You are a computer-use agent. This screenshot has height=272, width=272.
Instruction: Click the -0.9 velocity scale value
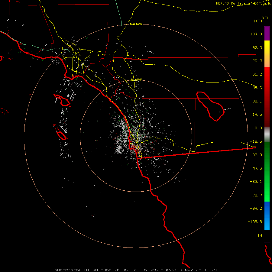coord(257,128)
